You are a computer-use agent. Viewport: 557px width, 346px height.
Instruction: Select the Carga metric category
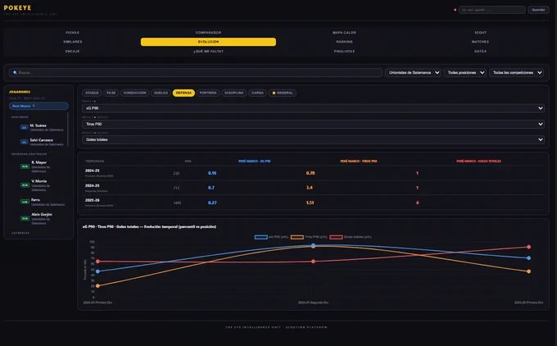point(257,93)
